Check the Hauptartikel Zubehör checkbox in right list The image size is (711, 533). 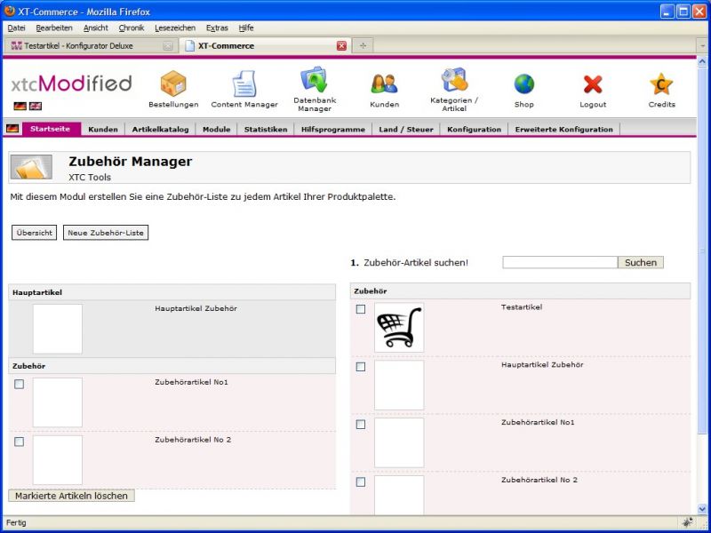(x=361, y=367)
